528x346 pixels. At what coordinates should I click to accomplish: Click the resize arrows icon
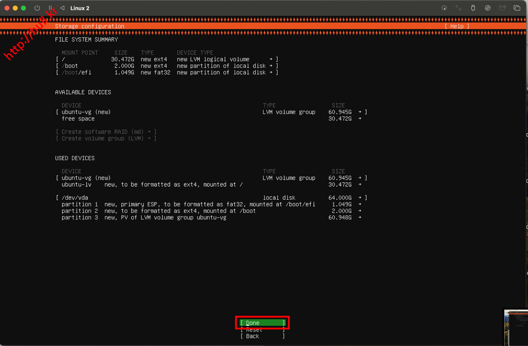point(458,8)
